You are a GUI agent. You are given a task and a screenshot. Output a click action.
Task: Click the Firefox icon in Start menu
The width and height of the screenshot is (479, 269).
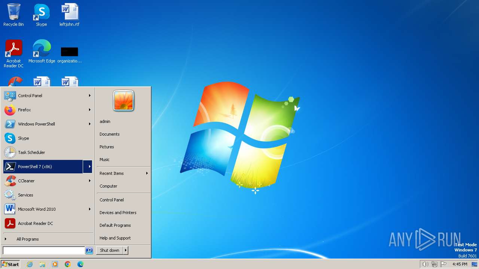point(10,110)
